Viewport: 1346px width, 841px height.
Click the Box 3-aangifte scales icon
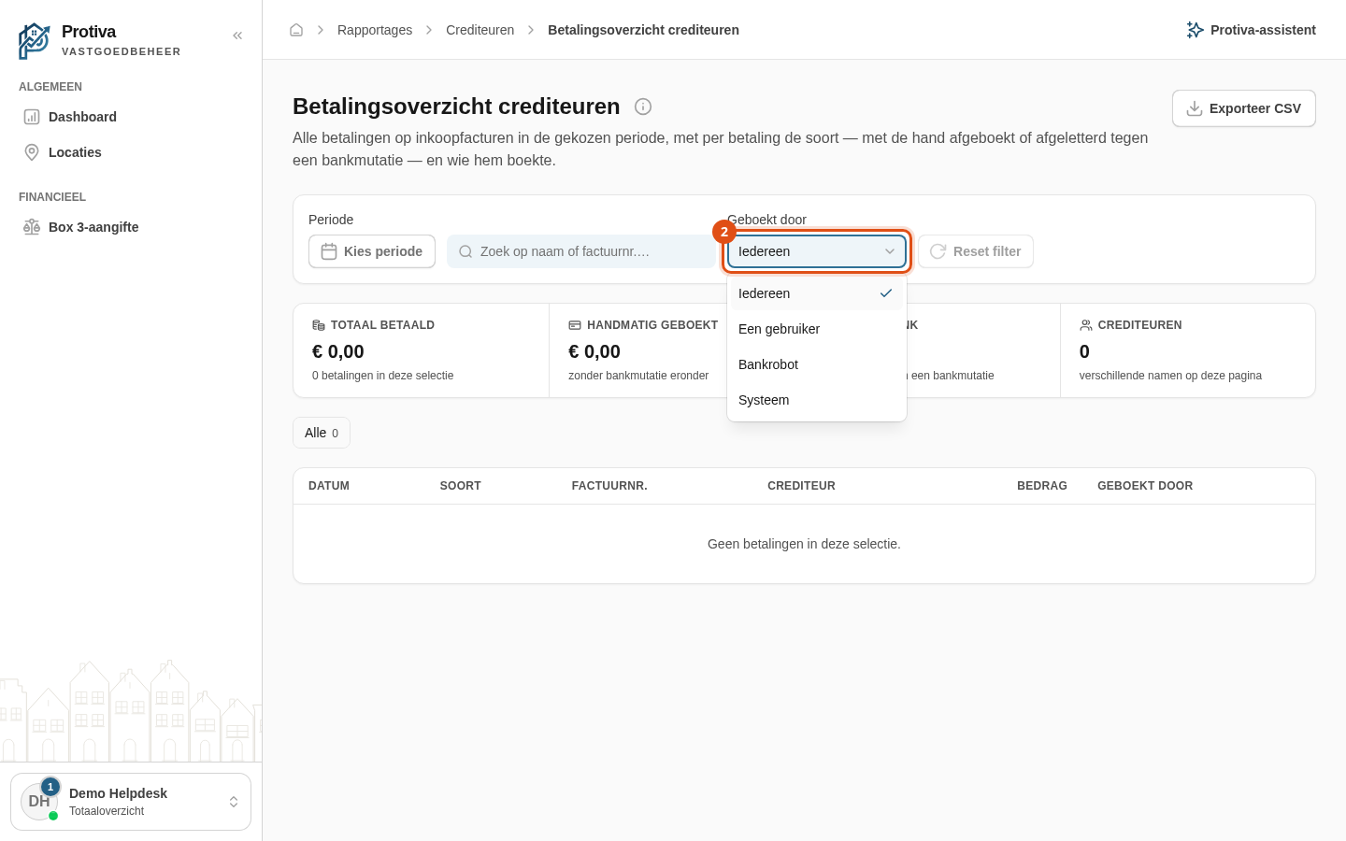[32, 227]
